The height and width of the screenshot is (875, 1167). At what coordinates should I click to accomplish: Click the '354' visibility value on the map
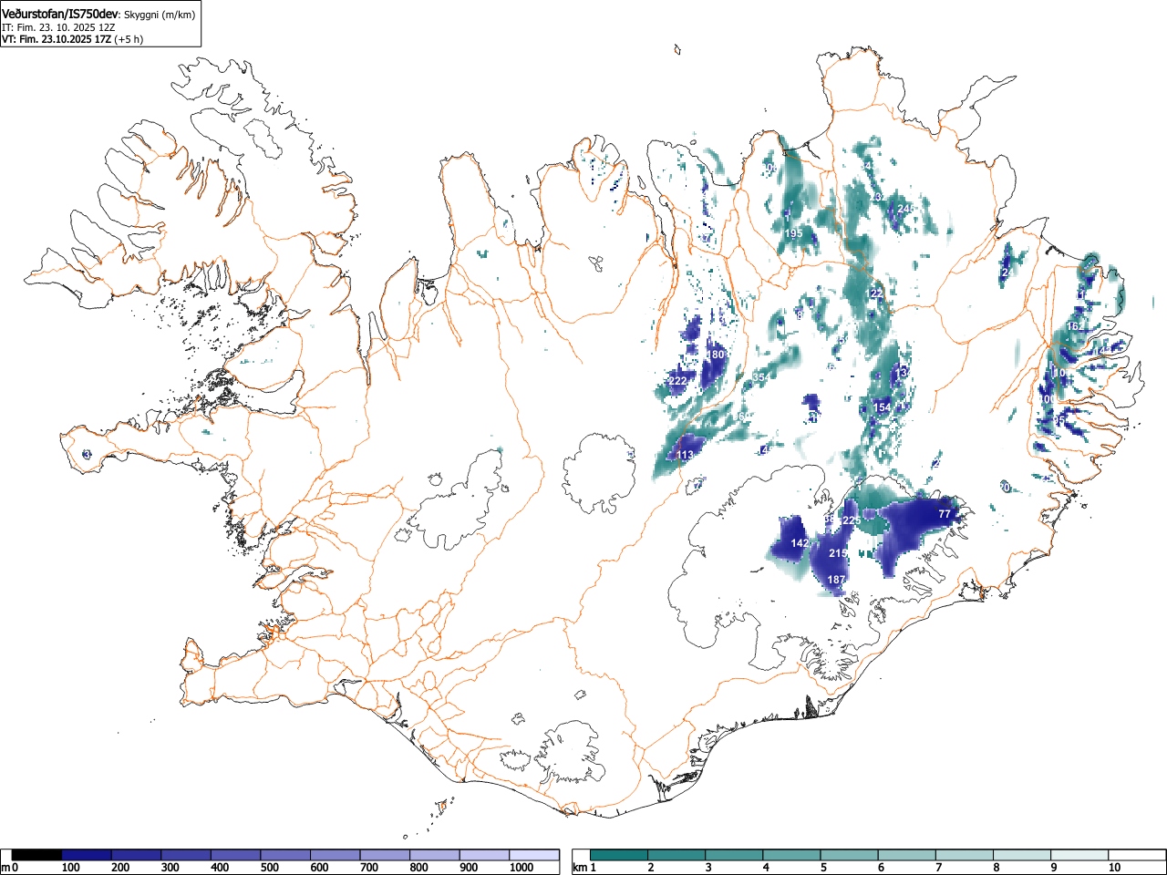(x=759, y=377)
